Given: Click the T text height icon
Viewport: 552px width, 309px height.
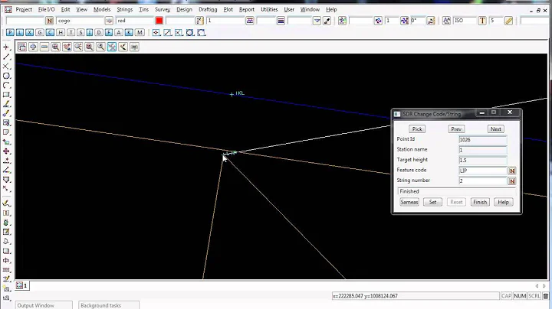Looking at the screenshot, I should point(482,21).
